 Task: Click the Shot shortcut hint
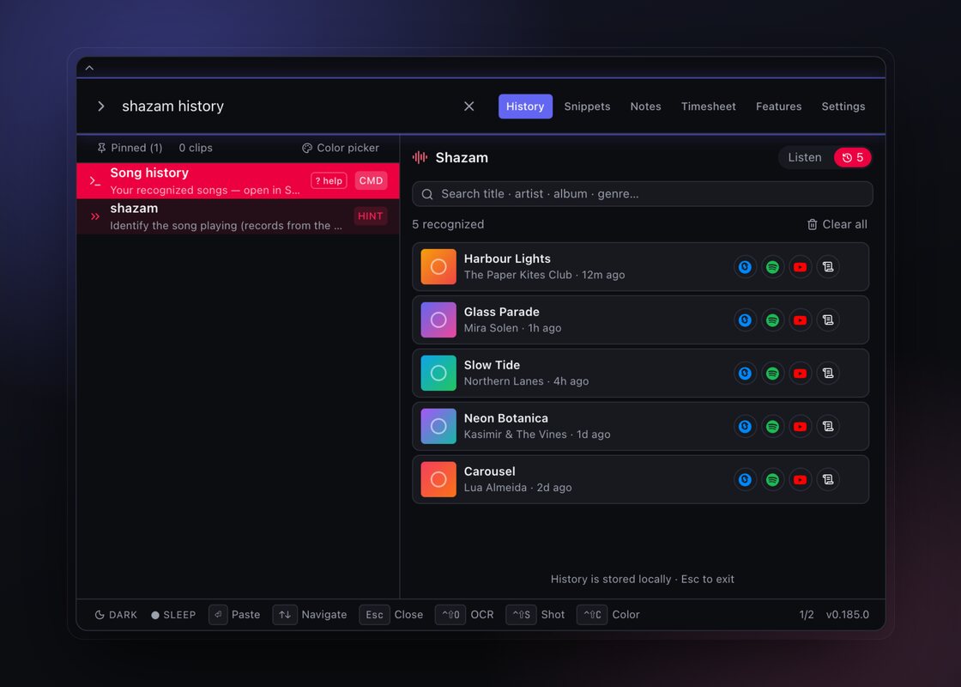tap(535, 615)
